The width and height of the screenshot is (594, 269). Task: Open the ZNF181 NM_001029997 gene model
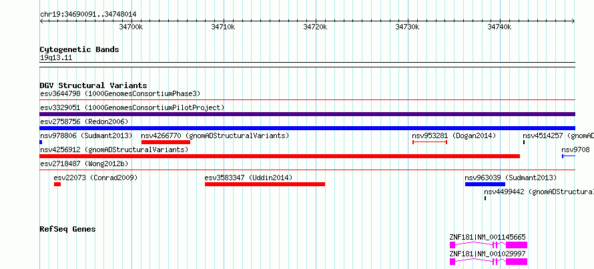(x=489, y=262)
